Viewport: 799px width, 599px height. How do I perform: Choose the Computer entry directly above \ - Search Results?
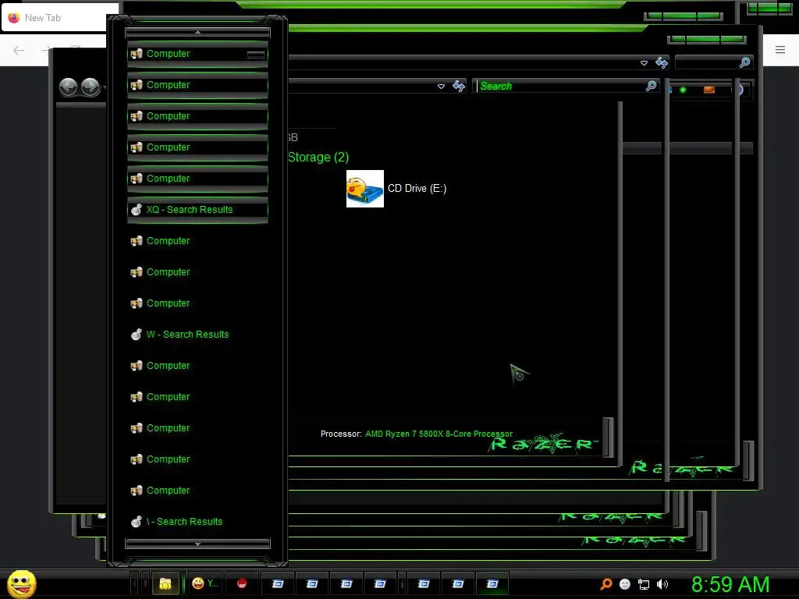click(x=197, y=491)
